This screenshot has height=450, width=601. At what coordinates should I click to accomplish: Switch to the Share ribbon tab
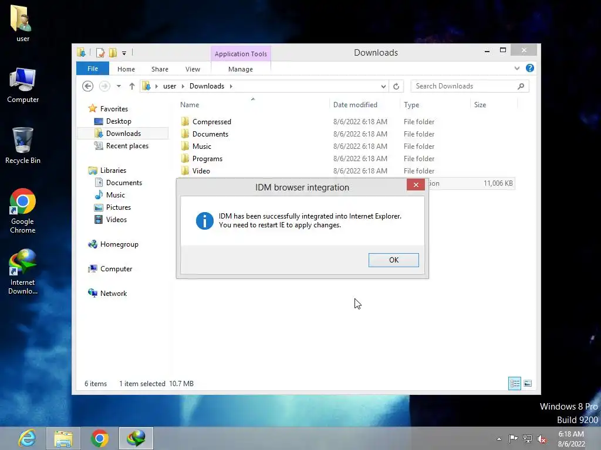coord(160,69)
